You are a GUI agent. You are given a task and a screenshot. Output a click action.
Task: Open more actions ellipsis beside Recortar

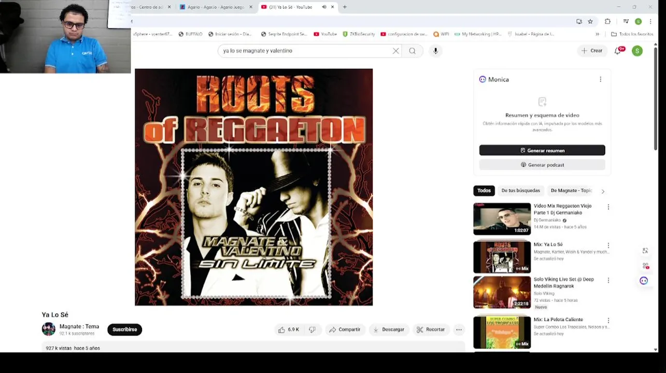pyautogui.click(x=459, y=329)
